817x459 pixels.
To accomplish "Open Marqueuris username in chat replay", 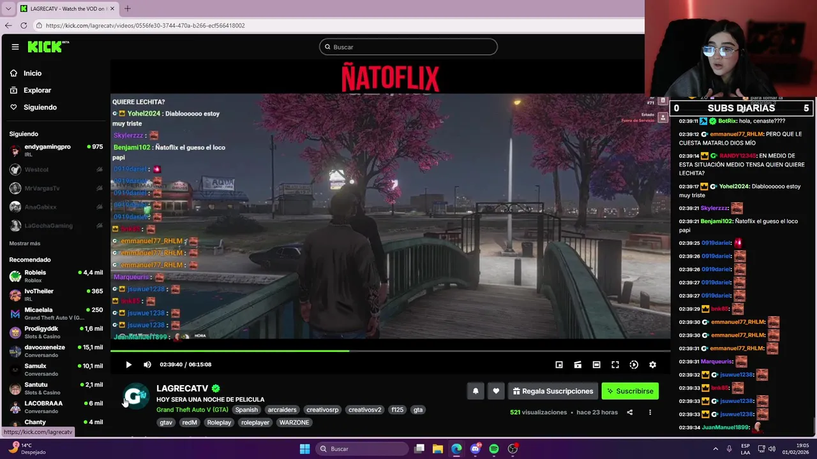I will (716, 361).
